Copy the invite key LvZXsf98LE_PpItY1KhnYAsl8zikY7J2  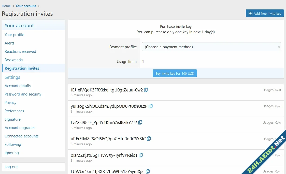click(140, 122)
